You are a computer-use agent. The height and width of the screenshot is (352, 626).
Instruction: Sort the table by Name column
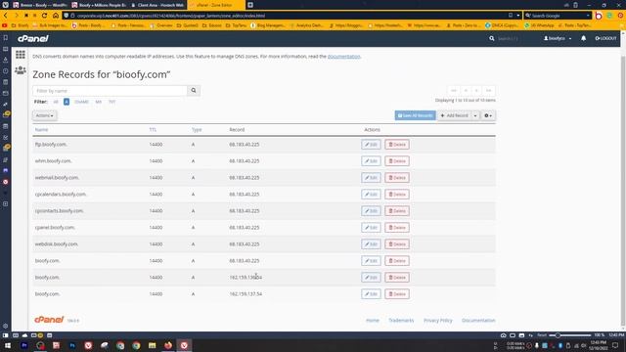click(41, 130)
